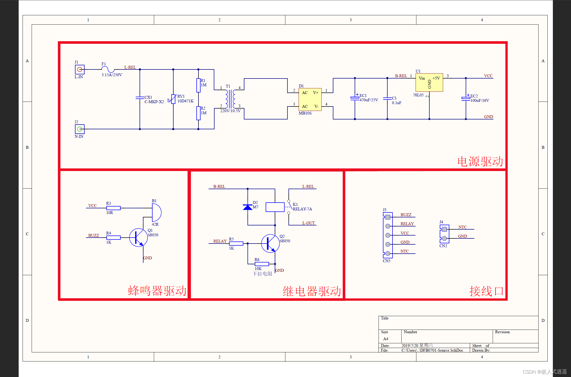Select the A4 sheet size text

[x=386, y=339]
